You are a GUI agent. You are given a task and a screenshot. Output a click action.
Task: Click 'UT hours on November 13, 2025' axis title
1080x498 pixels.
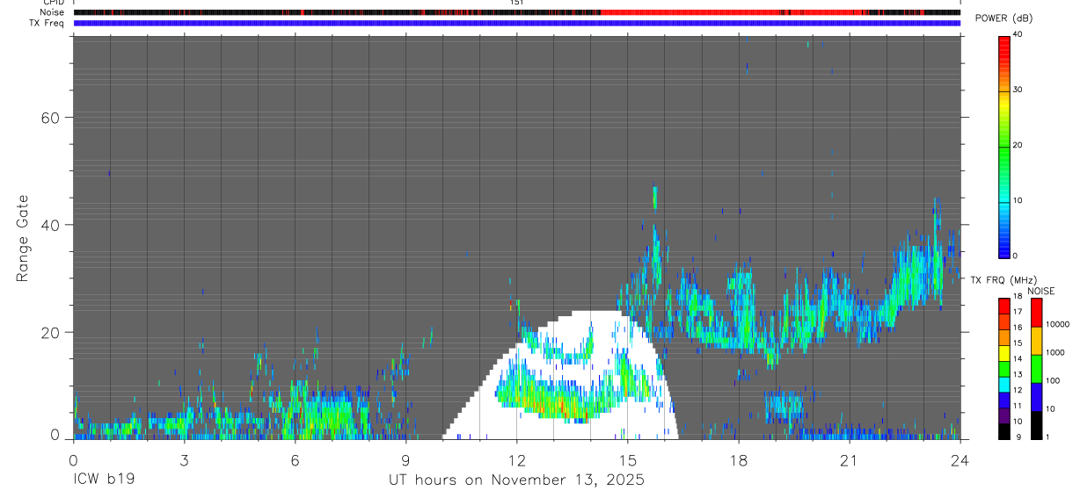click(x=517, y=480)
